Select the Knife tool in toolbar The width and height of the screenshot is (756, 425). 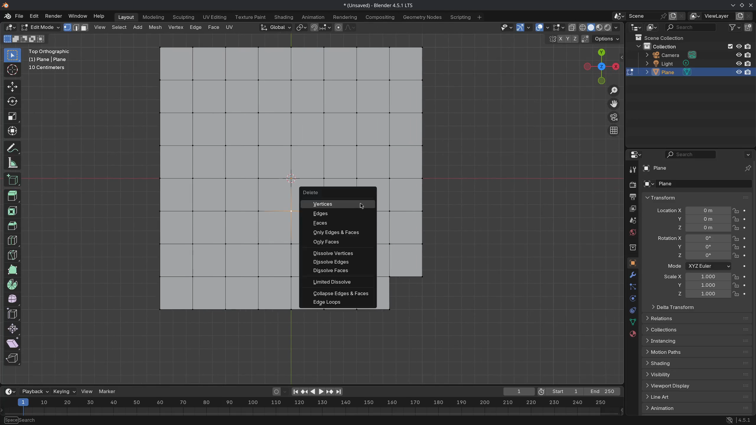coord(12,255)
